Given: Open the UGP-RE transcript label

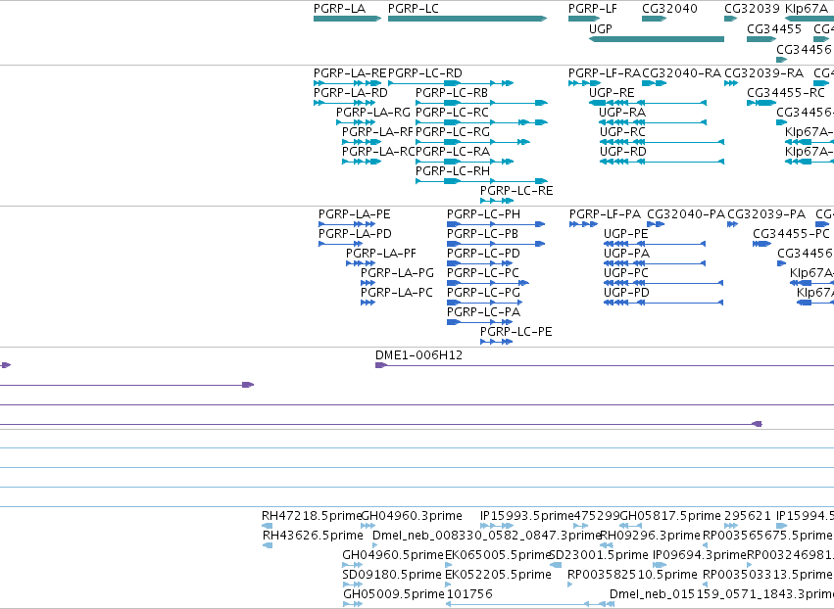Looking at the screenshot, I should [x=612, y=92].
